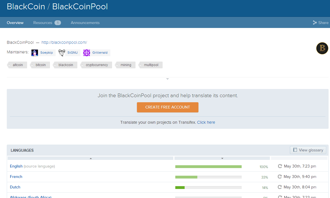Click StGNU's gnu avatar icon

62,53
